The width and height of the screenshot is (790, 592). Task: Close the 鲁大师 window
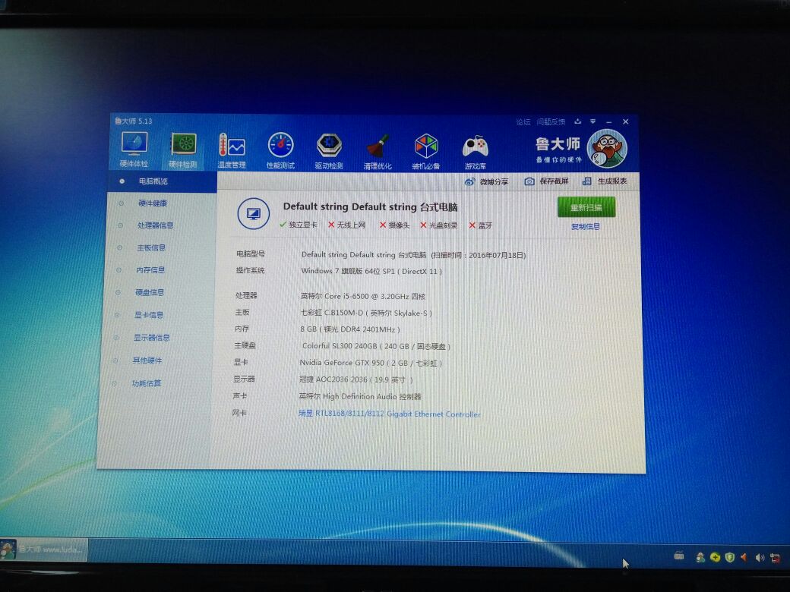[x=626, y=122]
